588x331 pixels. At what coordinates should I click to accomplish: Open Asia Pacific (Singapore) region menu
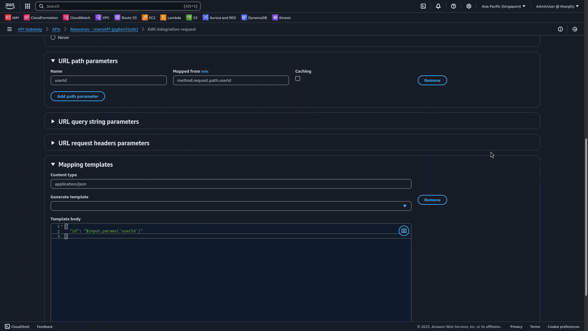(x=503, y=6)
